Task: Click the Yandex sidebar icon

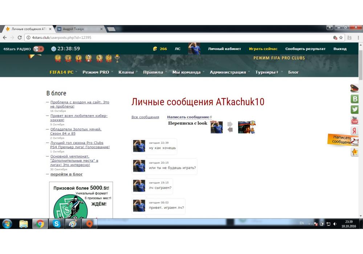Action: pyautogui.click(x=354, y=131)
